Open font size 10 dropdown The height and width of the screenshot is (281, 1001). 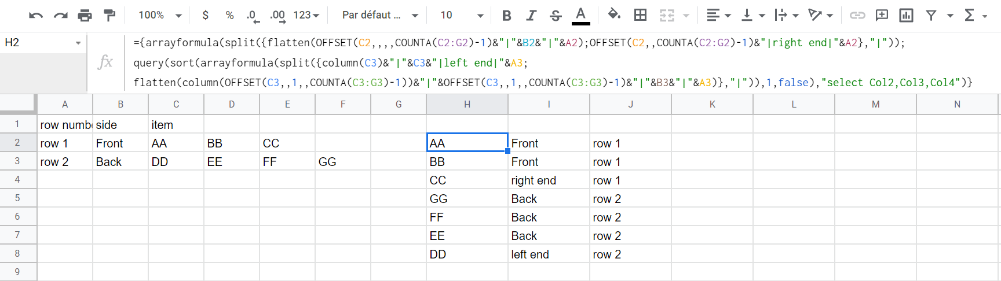(462, 16)
